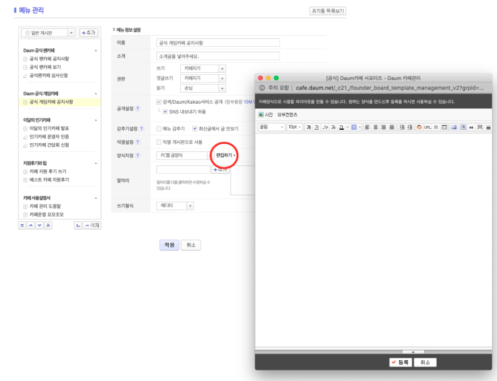Select the 공식 팬카페 공지사항 menu item

(49, 59)
